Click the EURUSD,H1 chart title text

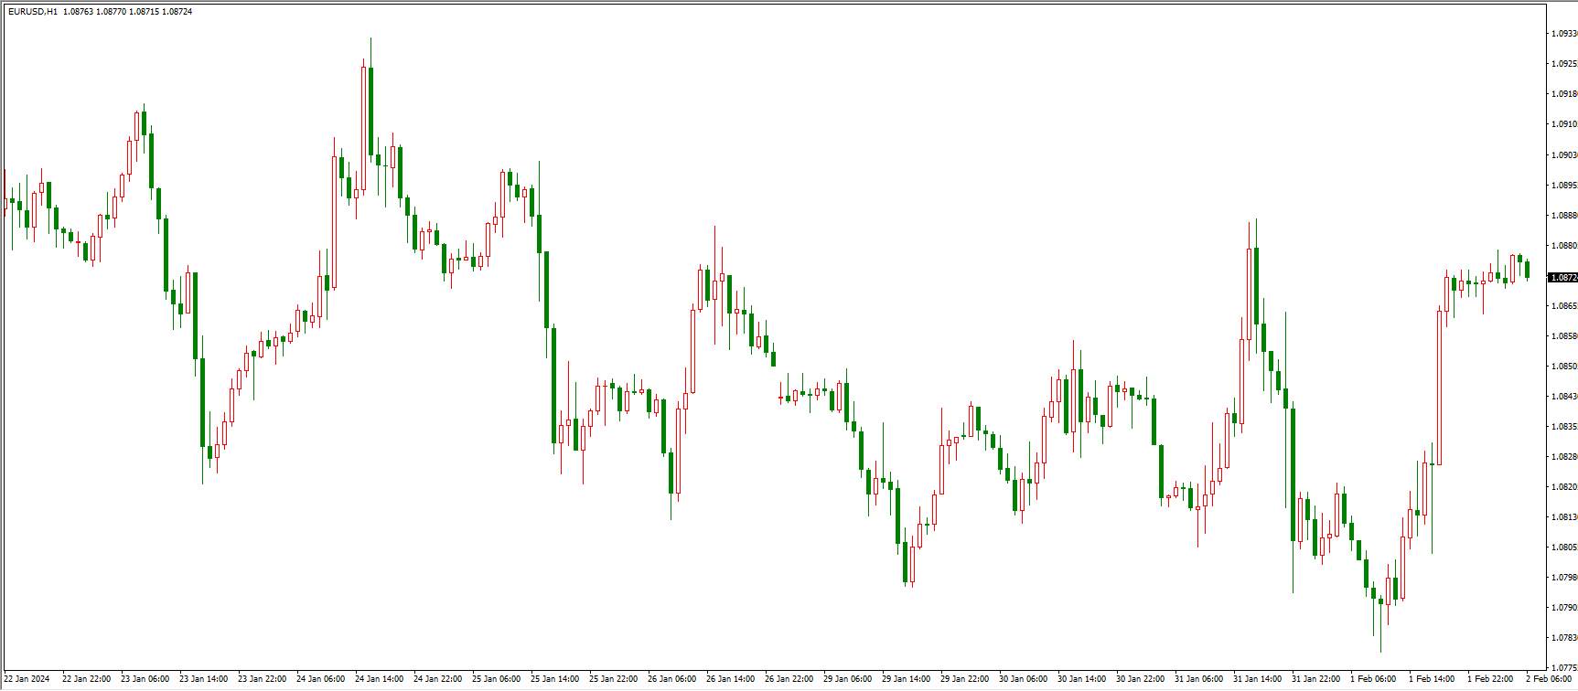click(32, 11)
